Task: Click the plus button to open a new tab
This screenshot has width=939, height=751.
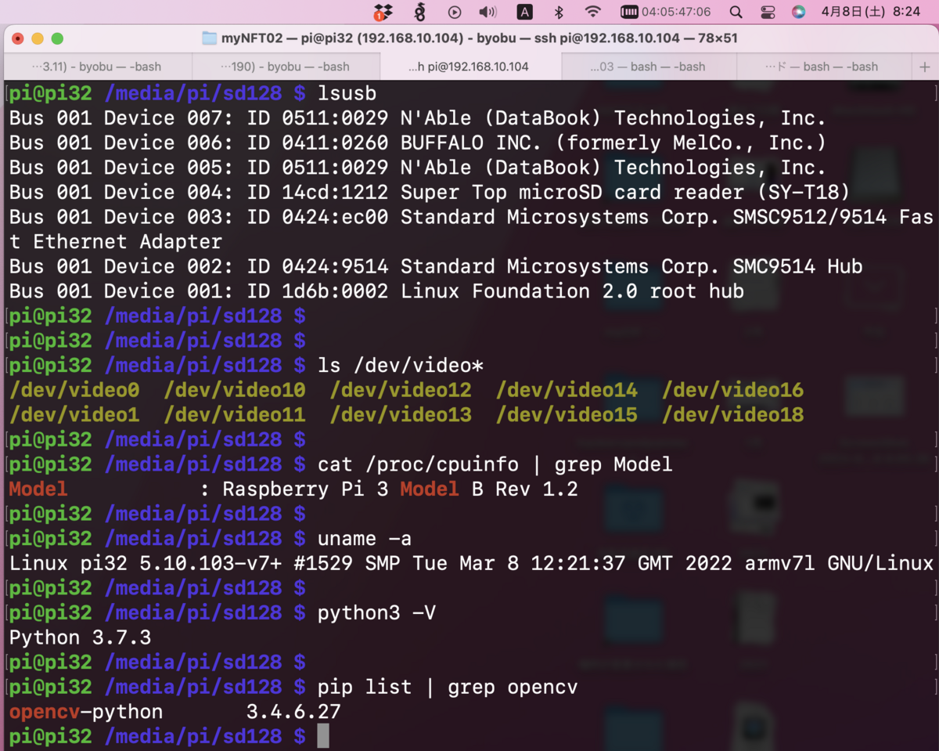Action: 924,67
